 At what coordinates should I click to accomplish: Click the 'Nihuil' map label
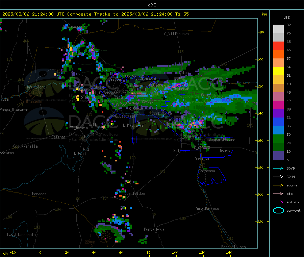click(x=80, y=154)
